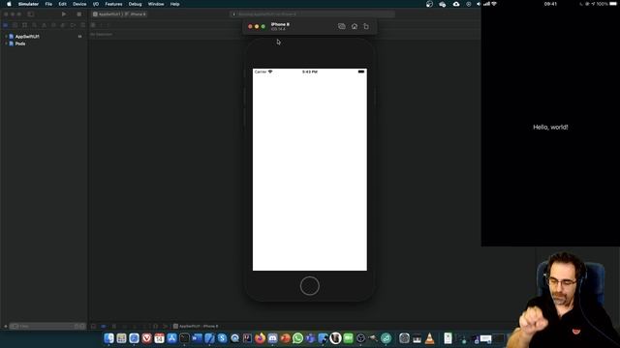Screen dimensions: 620x348
Task: Open Calendar from the Dock
Action: (159, 338)
